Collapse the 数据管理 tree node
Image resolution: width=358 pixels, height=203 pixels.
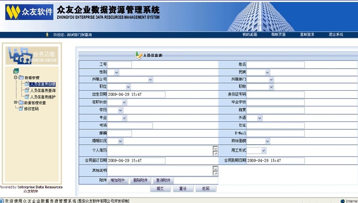tap(16, 78)
